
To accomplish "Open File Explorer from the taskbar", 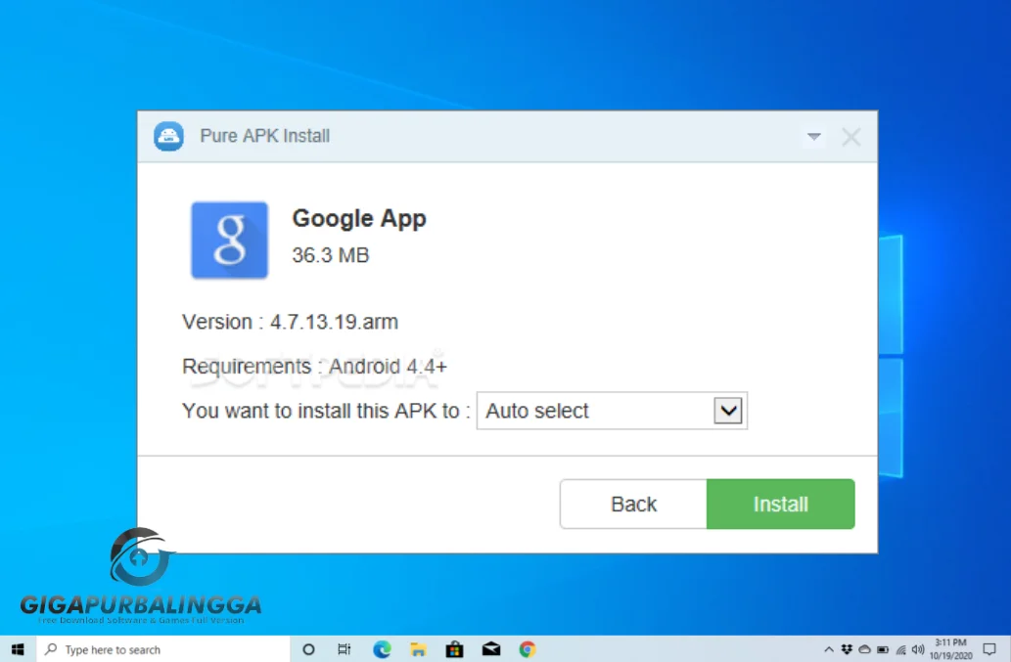I will click(418, 648).
